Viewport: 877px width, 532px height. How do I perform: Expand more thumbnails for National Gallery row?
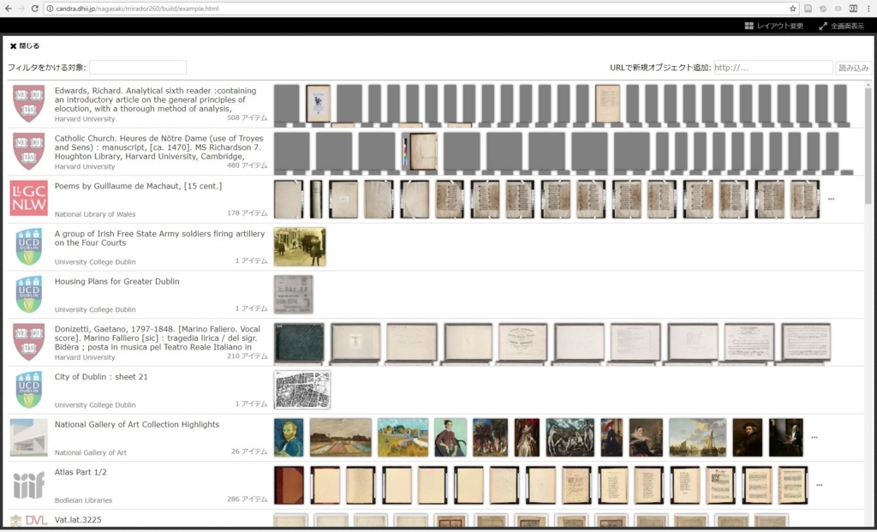[x=814, y=438]
